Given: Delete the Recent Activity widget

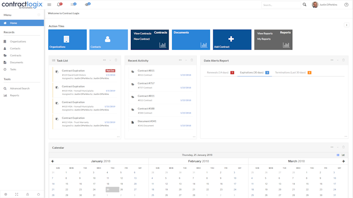Looking at the screenshot, I should 192,60.
